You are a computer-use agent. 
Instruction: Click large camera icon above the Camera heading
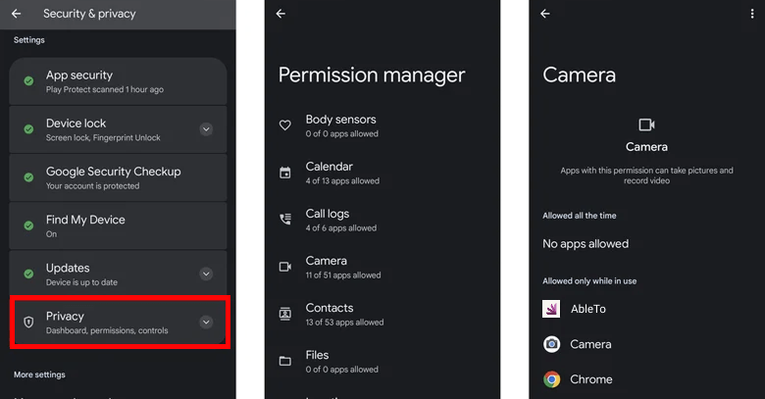(646, 125)
